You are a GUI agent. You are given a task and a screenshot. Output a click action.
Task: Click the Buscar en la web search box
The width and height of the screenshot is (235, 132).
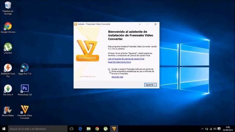point(37,129)
